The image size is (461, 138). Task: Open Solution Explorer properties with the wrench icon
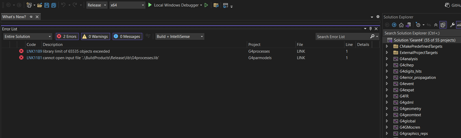click(452, 25)
